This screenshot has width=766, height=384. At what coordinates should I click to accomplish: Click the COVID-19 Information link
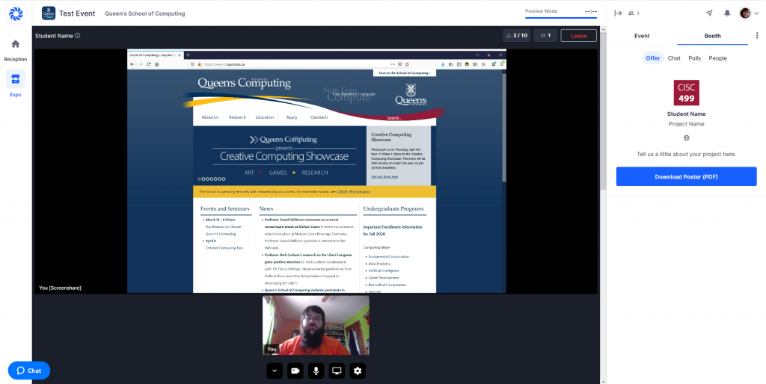pos(353,192)
